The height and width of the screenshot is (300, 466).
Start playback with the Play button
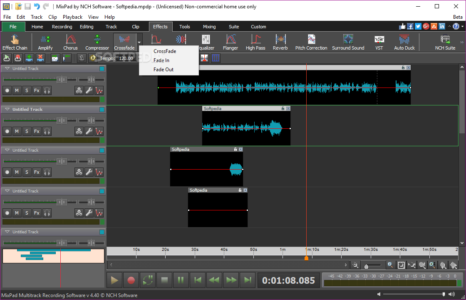pyautogui.click(x=114, y=280)
